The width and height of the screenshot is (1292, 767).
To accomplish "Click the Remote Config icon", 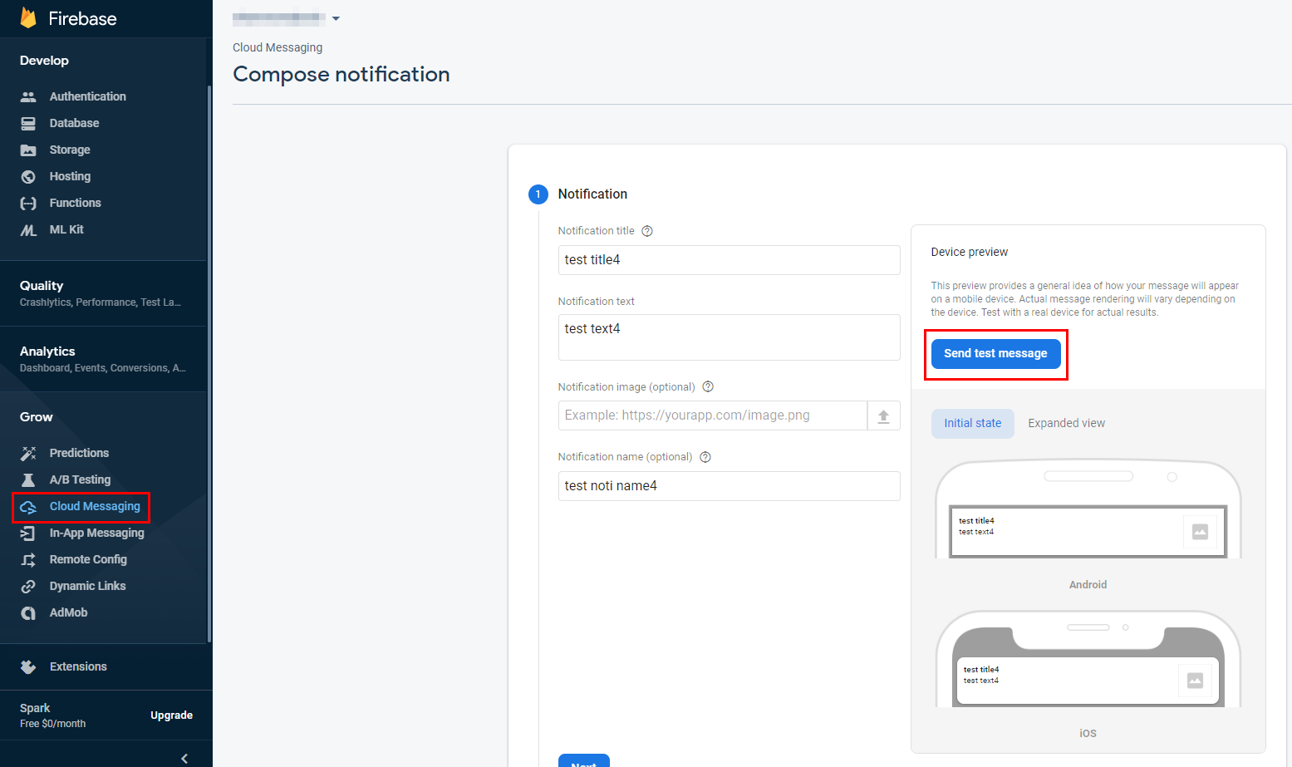I will 28,559.
